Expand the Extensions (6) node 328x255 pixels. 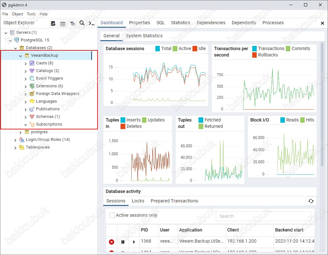point(26,86)
